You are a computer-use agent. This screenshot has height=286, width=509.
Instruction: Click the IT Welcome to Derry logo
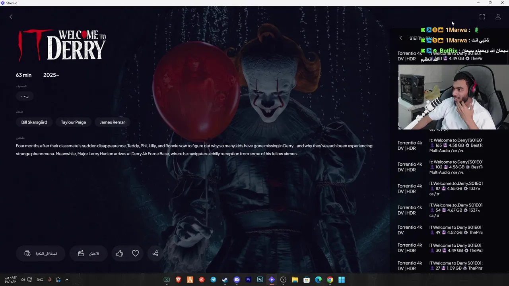[x=62, y=45]
